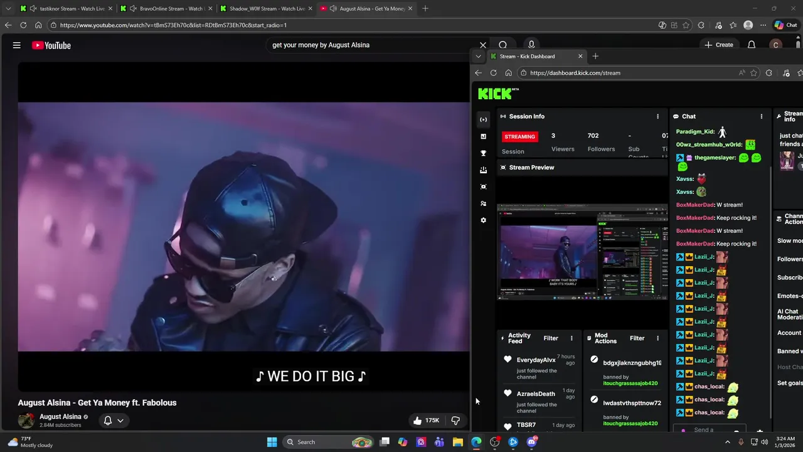This screenshot has width=803, height=452.
Task: Like the August Alsina video
Action: [426, 420]
